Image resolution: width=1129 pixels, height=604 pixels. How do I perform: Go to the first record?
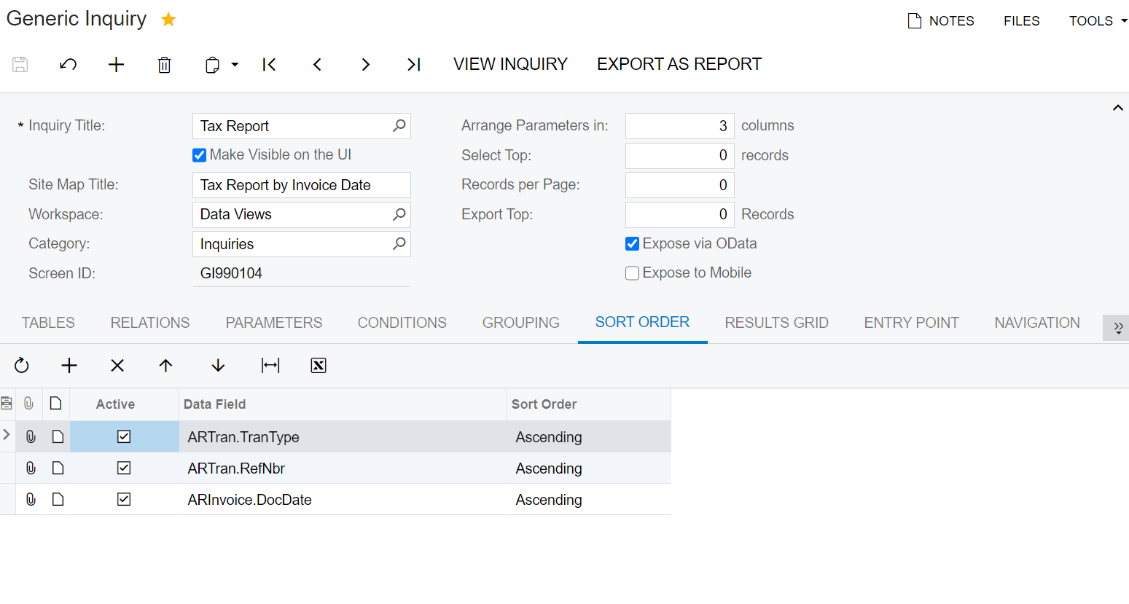pos(269,65)
